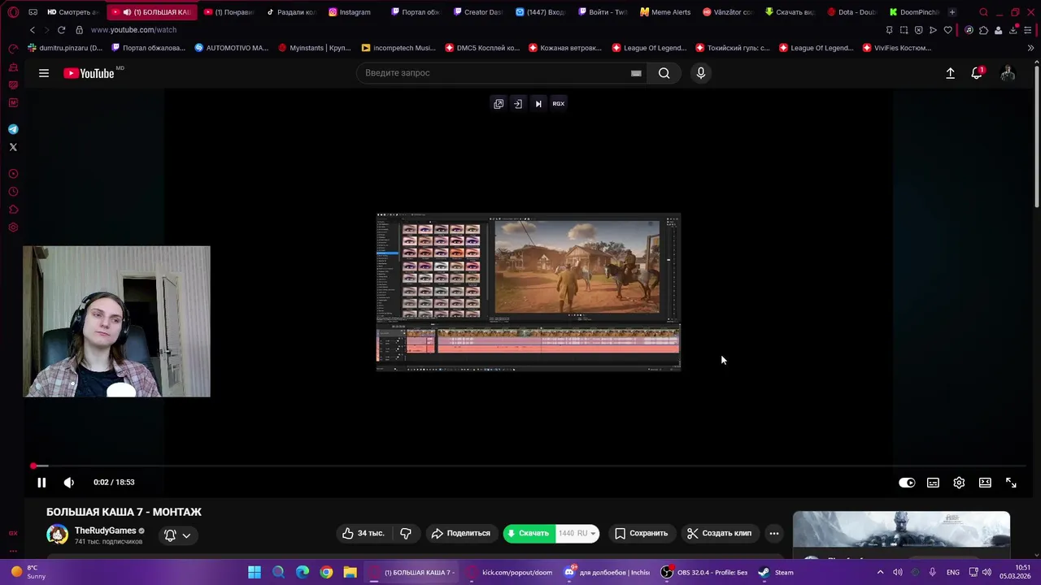Start voice search with microphone icon

(701, 73)
